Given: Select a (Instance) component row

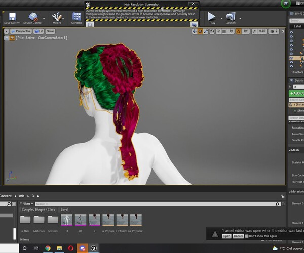Looking at the screenshot, I should coord(296,105).
